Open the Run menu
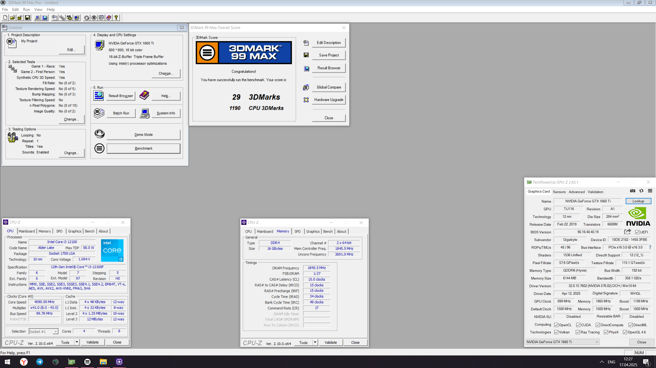Viewport: 656px width, 368px height. tap(26, 9)
